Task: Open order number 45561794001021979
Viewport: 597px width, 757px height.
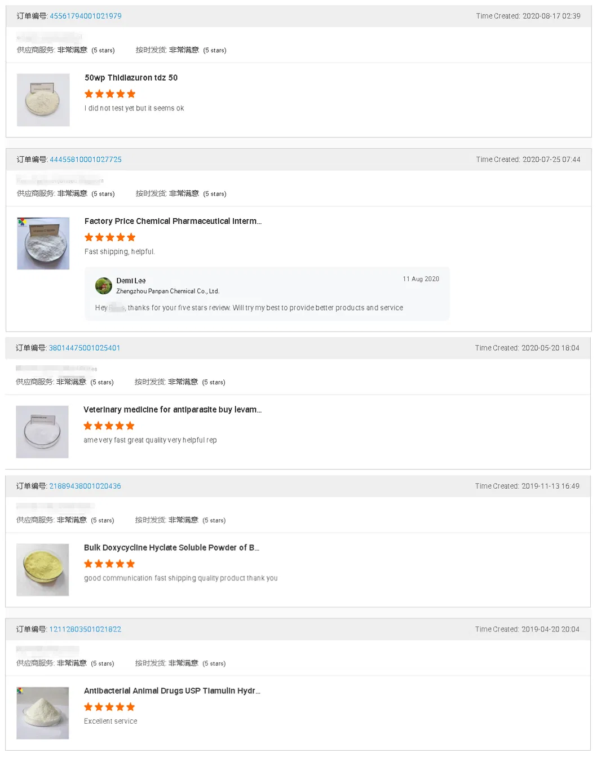Action: (x=85, y=16)
